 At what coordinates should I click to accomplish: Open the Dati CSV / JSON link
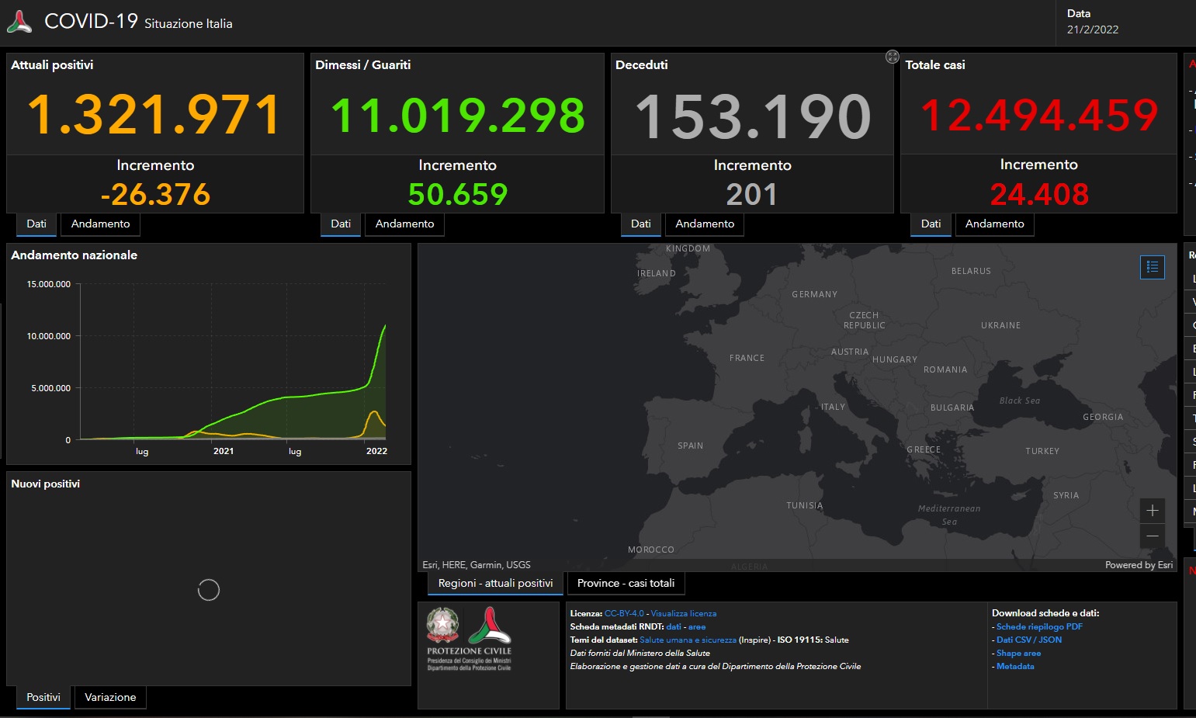(1028, 640)
